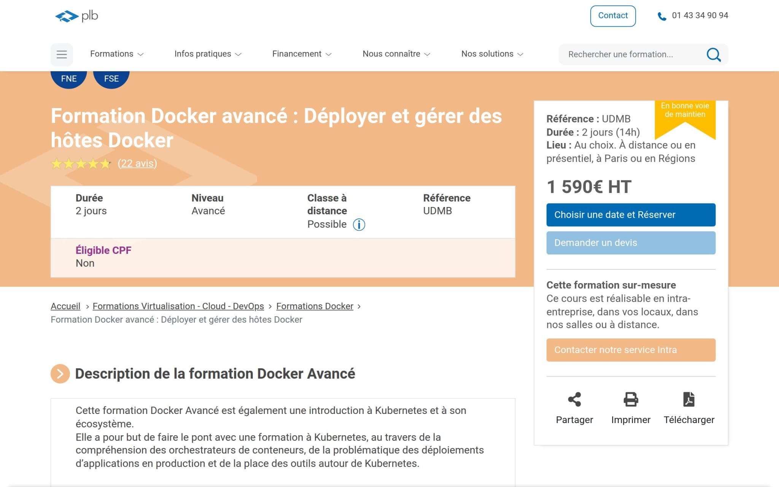
Task: Expand the Formations menu
Action: click(117, 54)
